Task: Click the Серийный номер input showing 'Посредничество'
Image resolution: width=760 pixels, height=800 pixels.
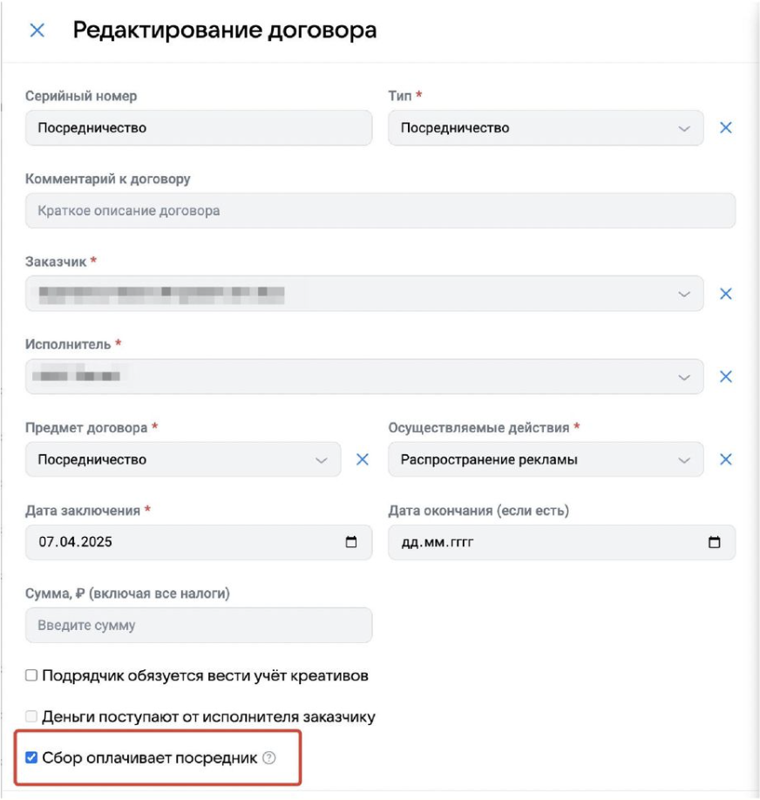Action: click(199, 127)
